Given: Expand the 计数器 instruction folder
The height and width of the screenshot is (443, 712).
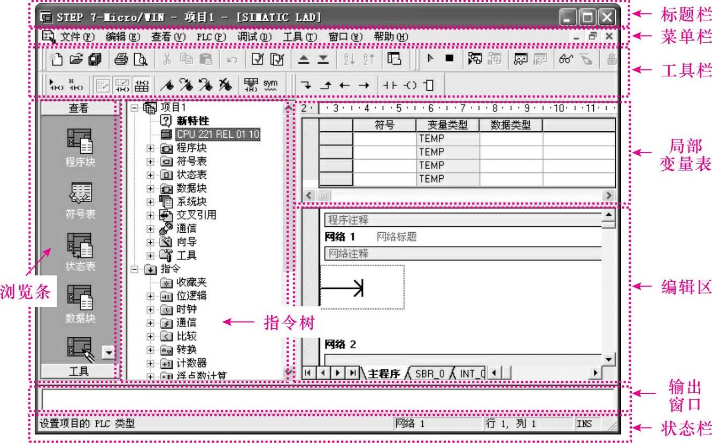Looking at the screenshot, I should [151, 363].
